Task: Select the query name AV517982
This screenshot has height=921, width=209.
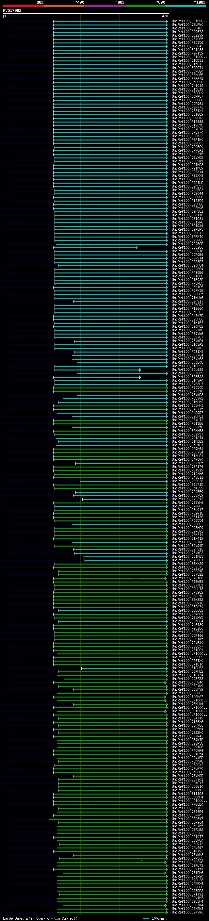Action: (x=12, y=11)
